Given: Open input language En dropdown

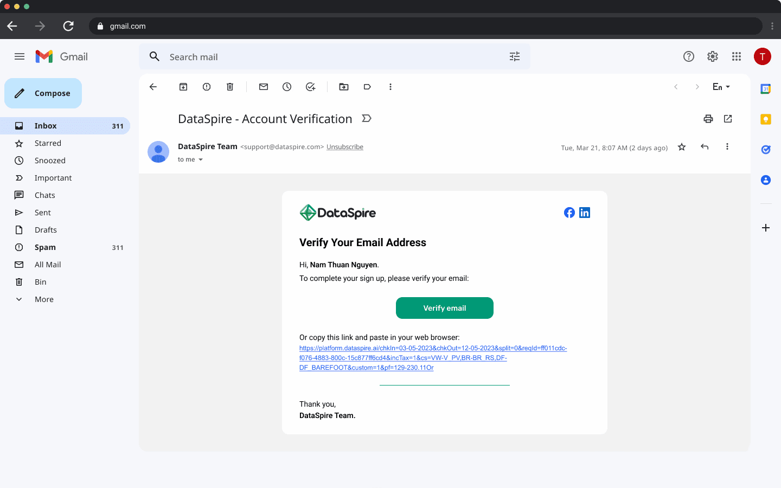Looking at the screenshot, I should click(x=721, y=87).
